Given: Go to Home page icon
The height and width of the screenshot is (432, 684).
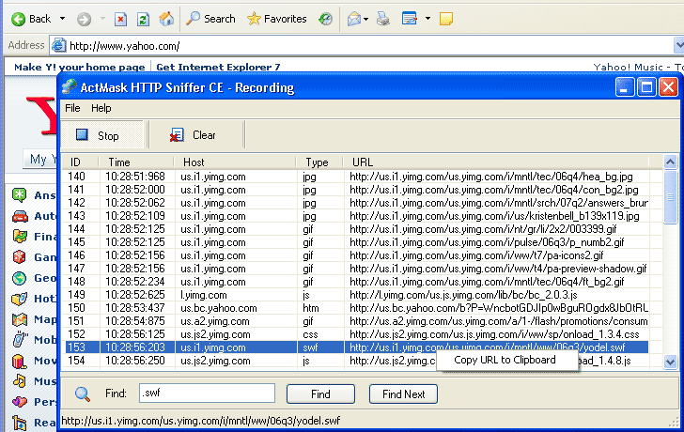Looking at the screenshot, I should tap(166, 19).
